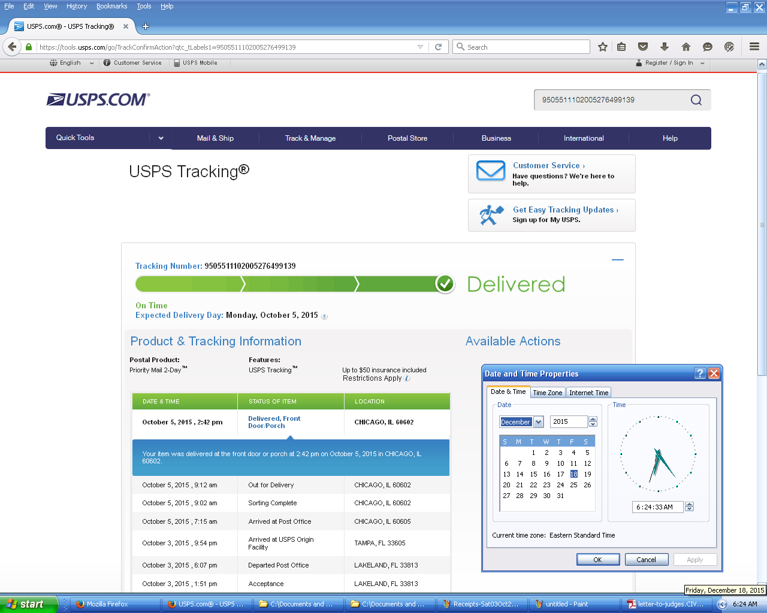Screen dimensions: 767x613
Task: Follow the Customer Service link
Action: (x=548, y=166)
